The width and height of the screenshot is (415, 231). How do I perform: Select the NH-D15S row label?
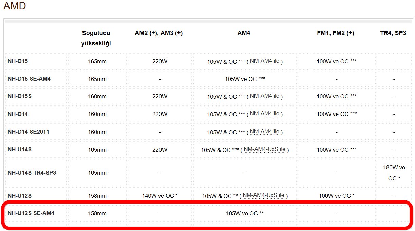(x=19, y=96)
